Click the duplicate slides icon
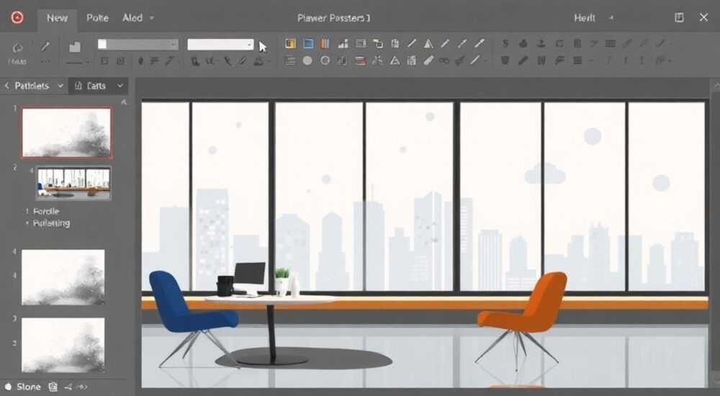The image size is (720, 396). [x=378, y=44]
